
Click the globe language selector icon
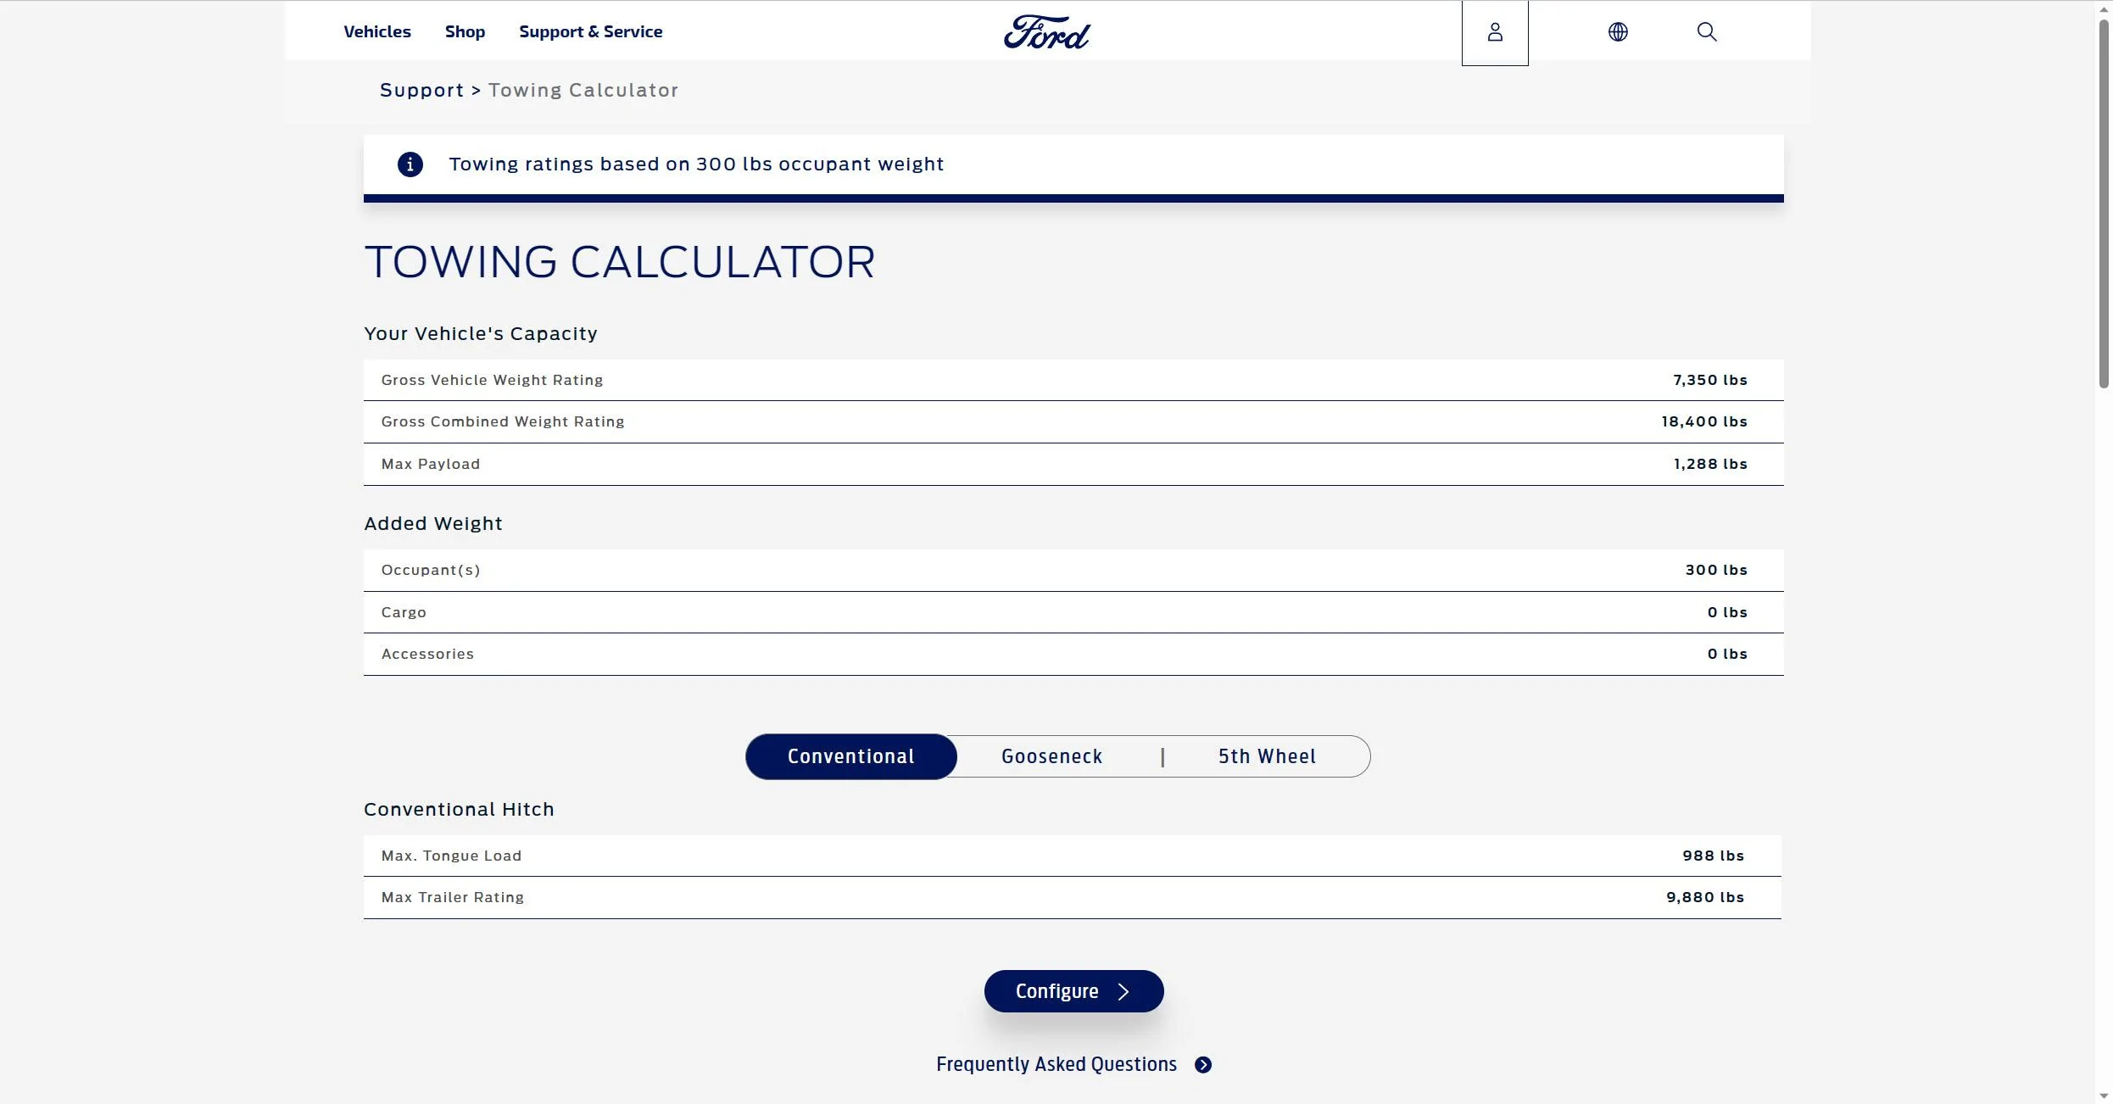1618,32
